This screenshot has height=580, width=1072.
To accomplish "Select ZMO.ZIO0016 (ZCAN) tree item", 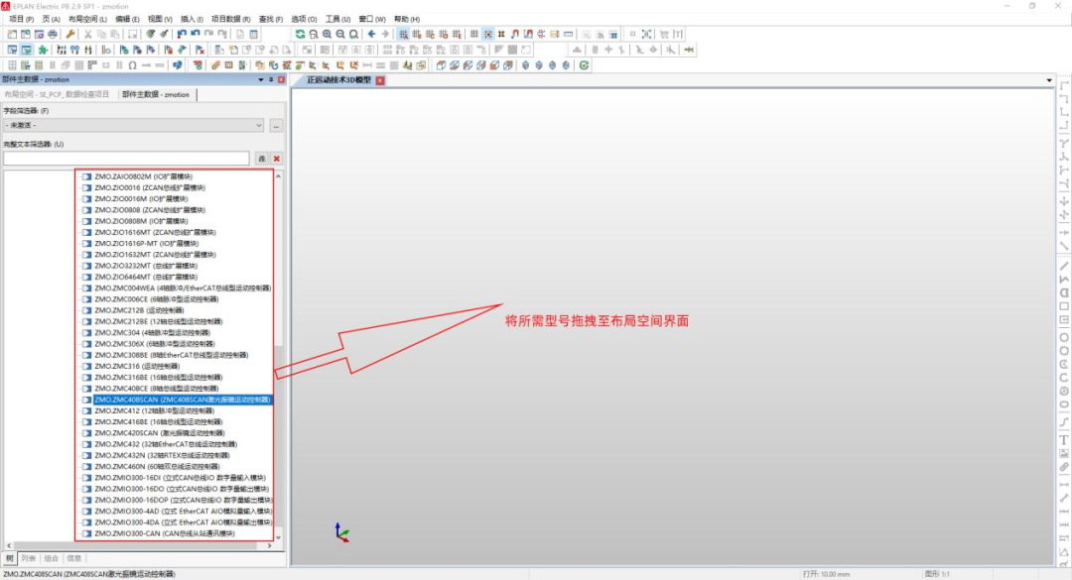I will [x=150, y=187].
